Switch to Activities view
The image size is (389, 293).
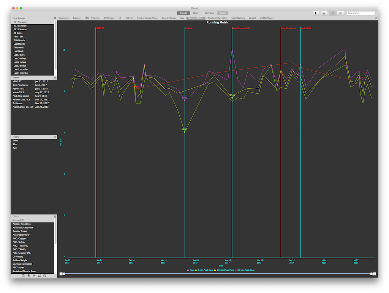click(x=209, y=13)
